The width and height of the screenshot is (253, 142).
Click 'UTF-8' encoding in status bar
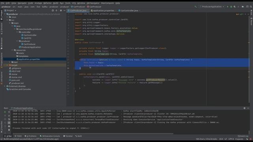coord(231,139)
